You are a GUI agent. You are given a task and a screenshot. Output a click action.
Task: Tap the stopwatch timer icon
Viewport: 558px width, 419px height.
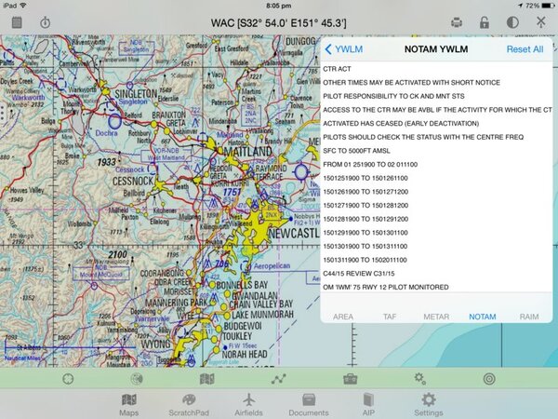tap(46, 21)
